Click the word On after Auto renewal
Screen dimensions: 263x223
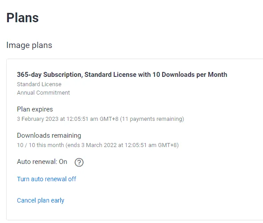63,162
